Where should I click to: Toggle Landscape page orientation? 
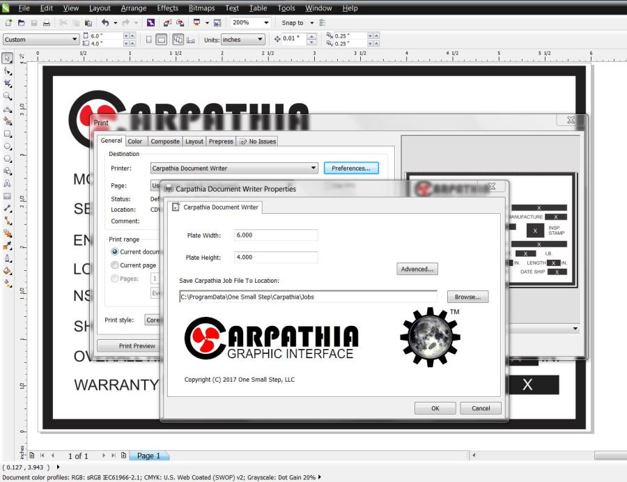pyautogui.click(x=161, y=40)
